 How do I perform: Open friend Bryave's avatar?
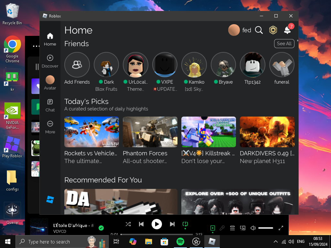click(223, 65)
